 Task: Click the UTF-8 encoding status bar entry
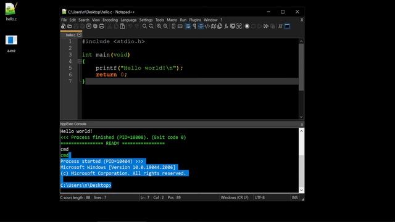pos(259,197)
